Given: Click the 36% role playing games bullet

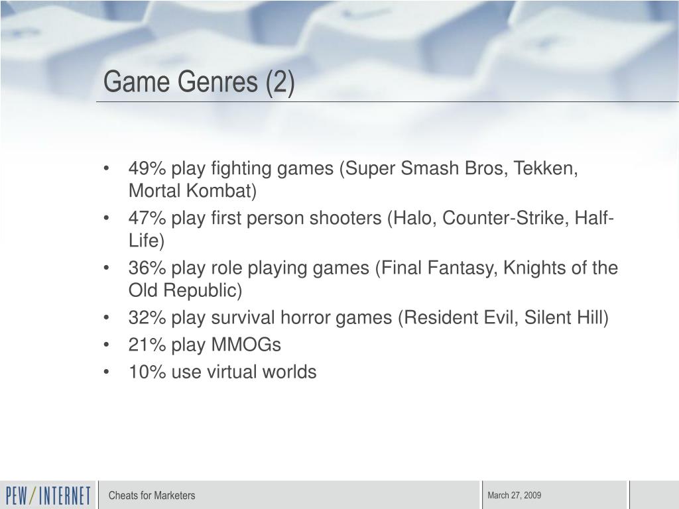Looking at the screenshot, I should (x=373, y=279).
